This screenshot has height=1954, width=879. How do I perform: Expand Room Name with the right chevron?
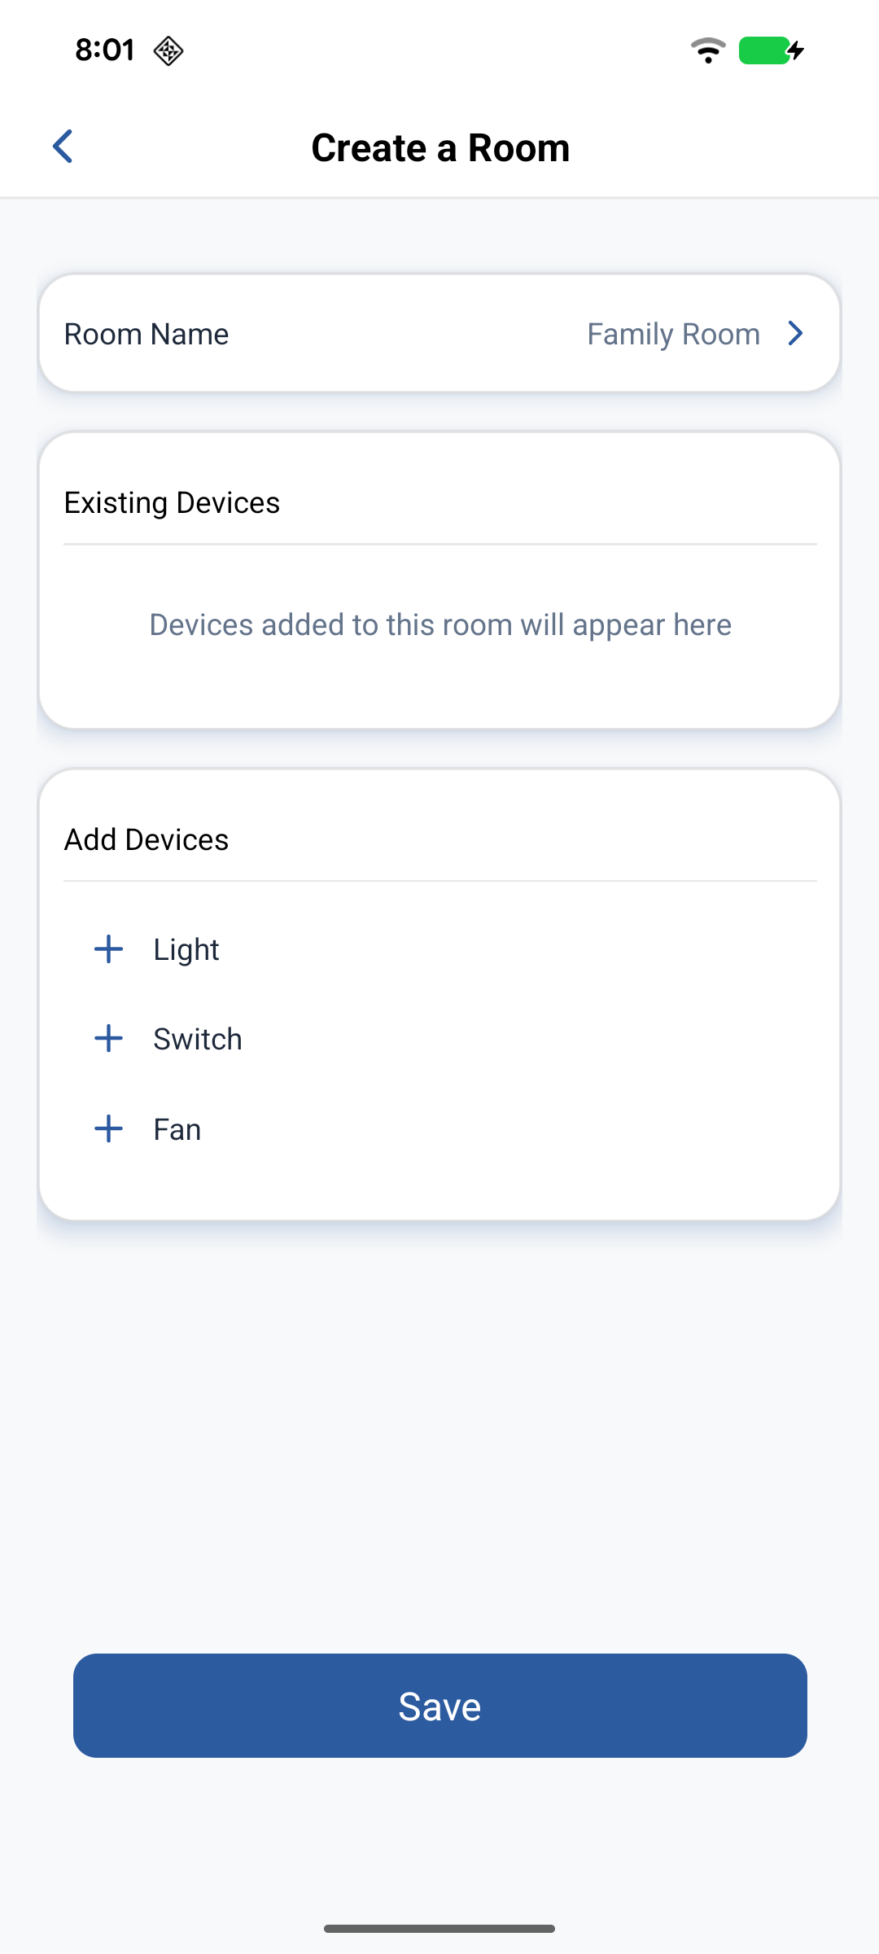[796, 334]
